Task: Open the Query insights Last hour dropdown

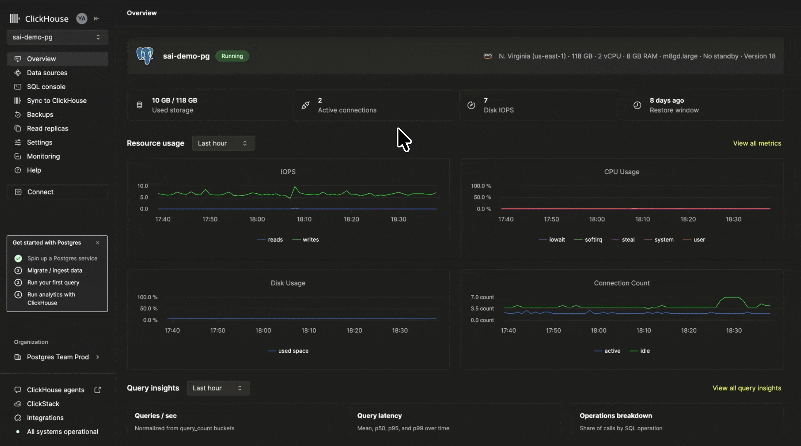Action: 218,388
